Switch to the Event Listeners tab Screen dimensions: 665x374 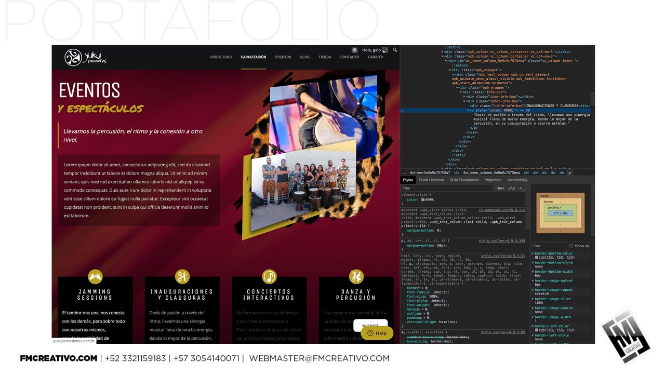pos(431,180)
